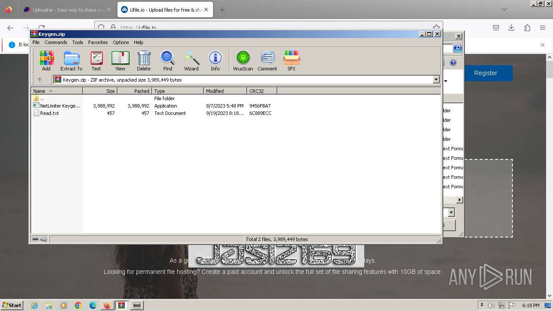Screen dimensions: 553x311
Task: Launch Google Chrome from taskbar
Action: click(78, 305)
